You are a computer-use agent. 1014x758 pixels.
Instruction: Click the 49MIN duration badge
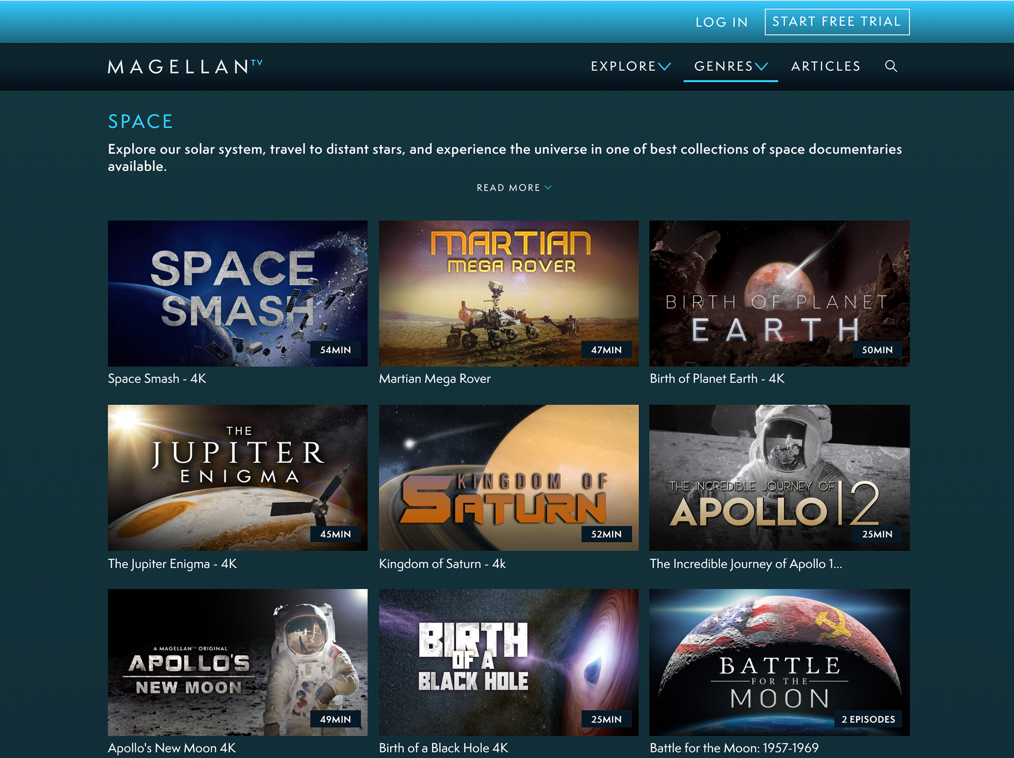[335, 719]
